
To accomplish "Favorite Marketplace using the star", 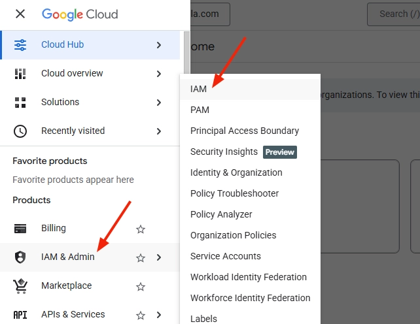I will point(140,287).
